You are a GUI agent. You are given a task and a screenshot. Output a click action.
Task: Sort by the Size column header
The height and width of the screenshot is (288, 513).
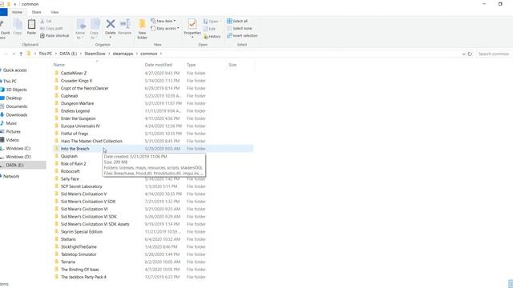pos(232,65)
